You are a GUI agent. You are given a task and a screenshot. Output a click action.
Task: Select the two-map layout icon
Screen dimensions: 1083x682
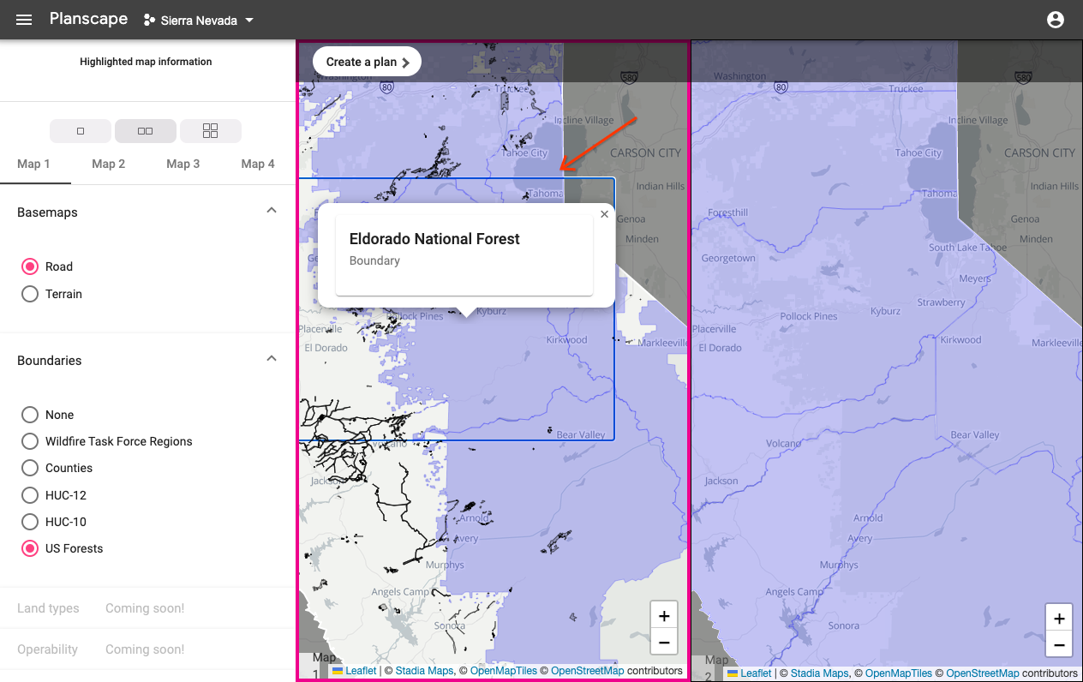[145, 130]
